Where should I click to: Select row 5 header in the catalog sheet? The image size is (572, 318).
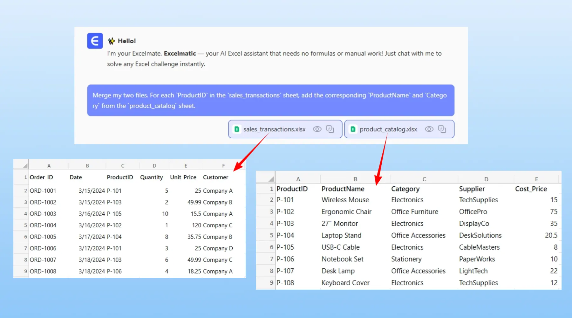pos(271,235)
